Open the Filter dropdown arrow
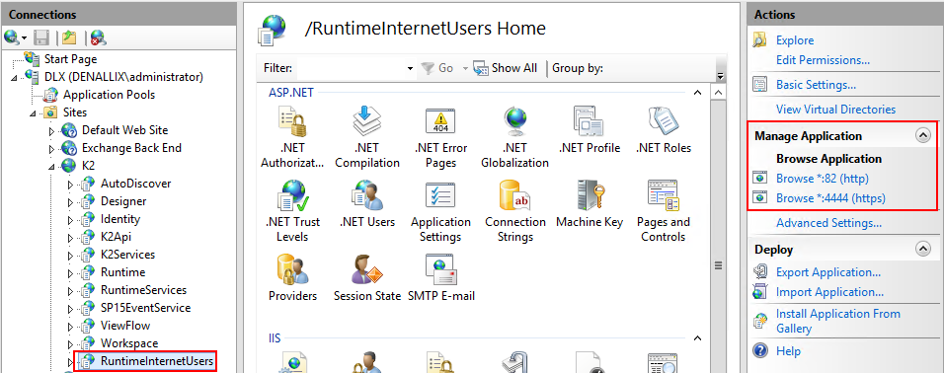944x373 pixels. (410, 69)
